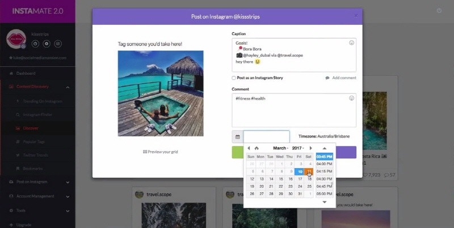
Task: Click the INSTAMATE 2.0 logo
Action: pos(37,11)
